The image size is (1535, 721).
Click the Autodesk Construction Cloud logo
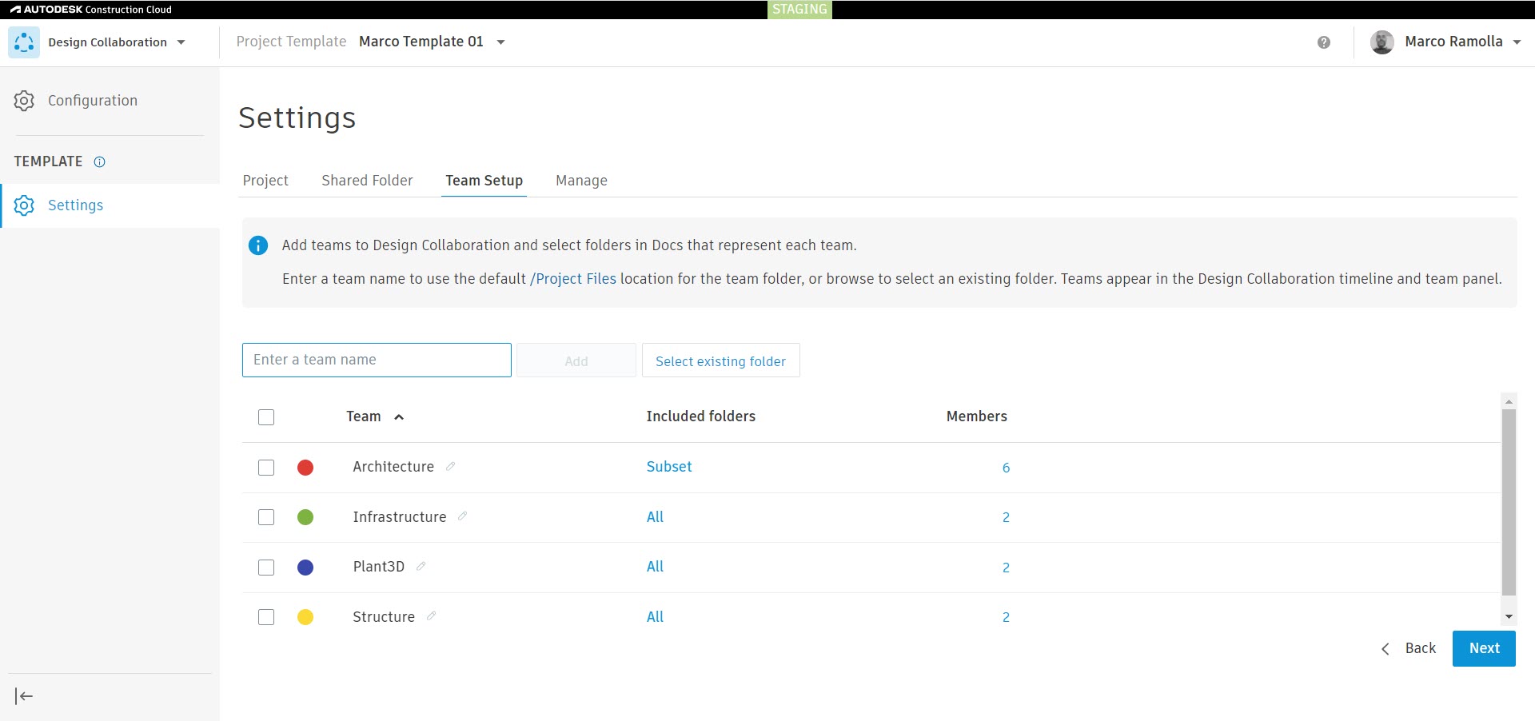coord(91,10)
